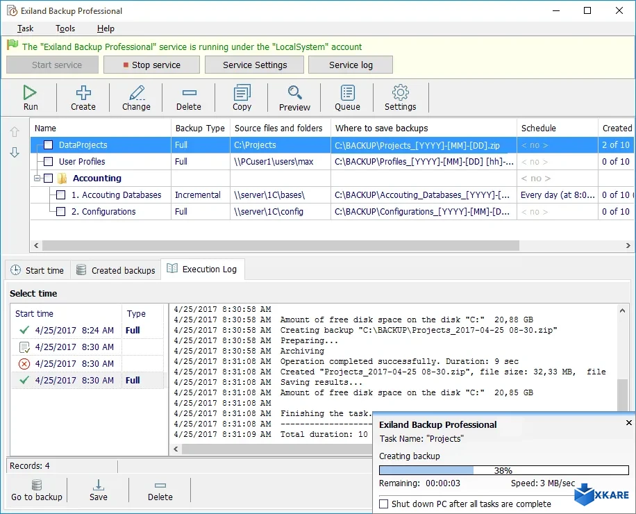Select the 1. Accouting Databases task
This screenshot has height=514, width=636.
pyautogui.click(x=332, y=194)
